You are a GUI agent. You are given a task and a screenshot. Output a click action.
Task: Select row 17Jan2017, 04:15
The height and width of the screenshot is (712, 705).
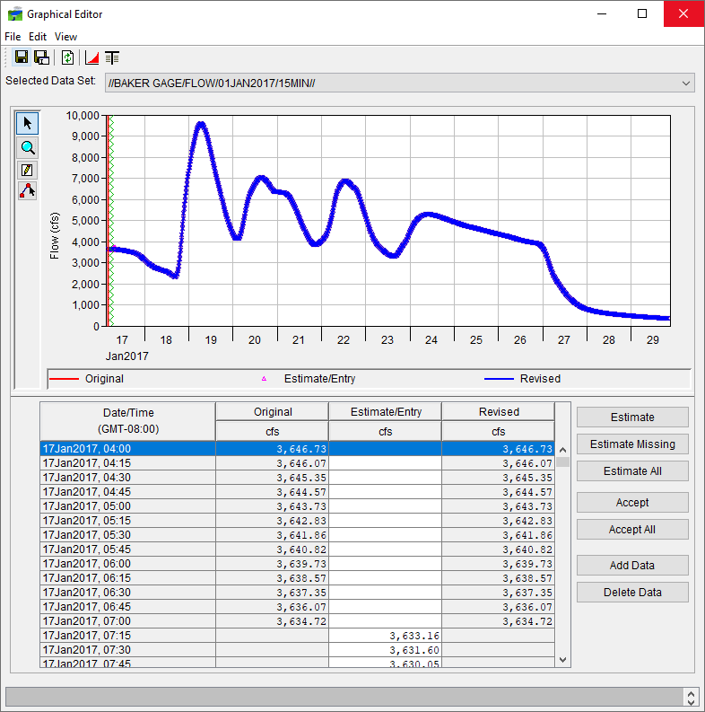tap(297, 463)
